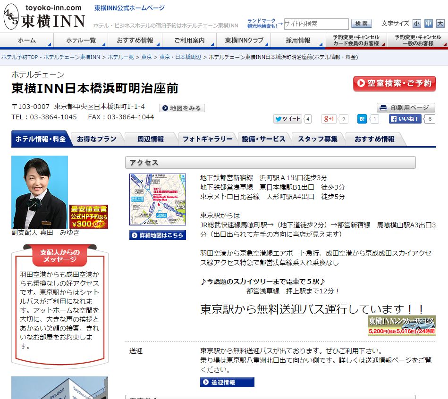Click breadcrumb ホテル予約TOP - ホテルチェーン東横INN
The width and height of the screenshot is (448, 399).
click(51, 57)
